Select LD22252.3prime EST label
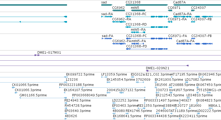Viewport: 221px width, 120px height. click(x=125, y=100)
